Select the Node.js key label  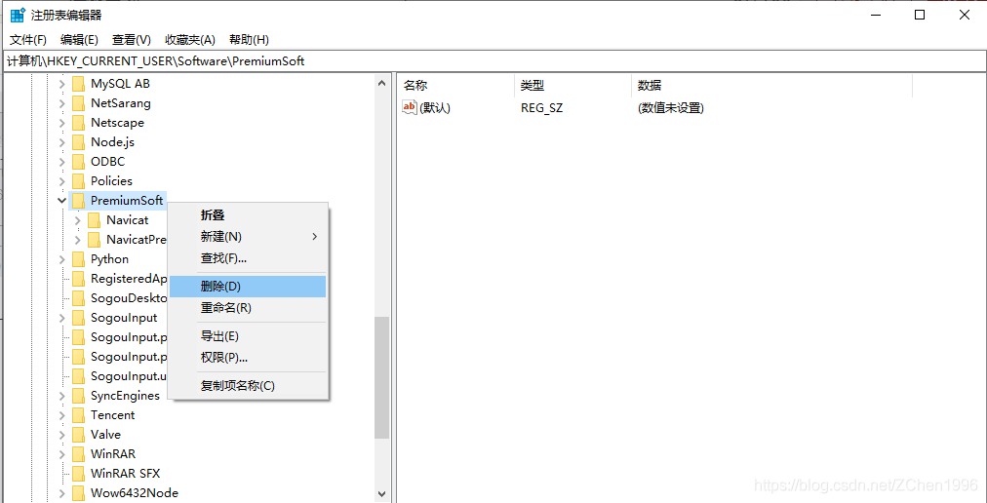(113, 142)
